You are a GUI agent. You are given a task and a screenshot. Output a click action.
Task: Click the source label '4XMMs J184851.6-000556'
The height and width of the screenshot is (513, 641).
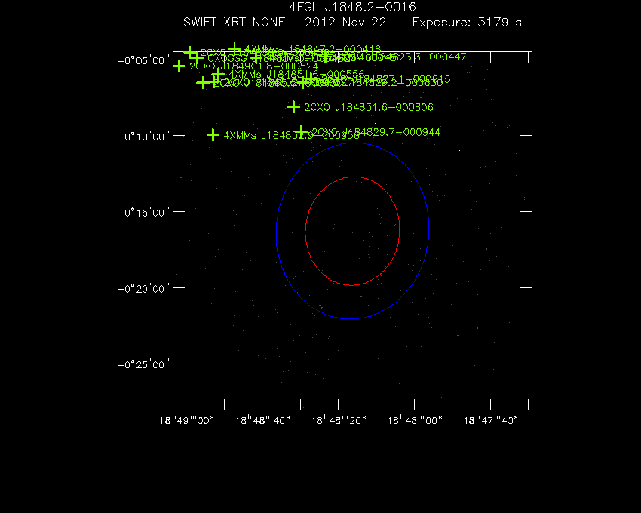tap(296, 74)
